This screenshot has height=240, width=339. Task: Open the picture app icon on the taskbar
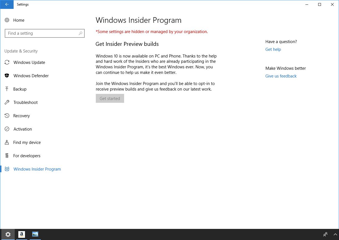35,234
